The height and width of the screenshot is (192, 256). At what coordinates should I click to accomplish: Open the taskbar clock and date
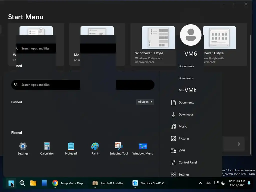click(x=237, y=183)
